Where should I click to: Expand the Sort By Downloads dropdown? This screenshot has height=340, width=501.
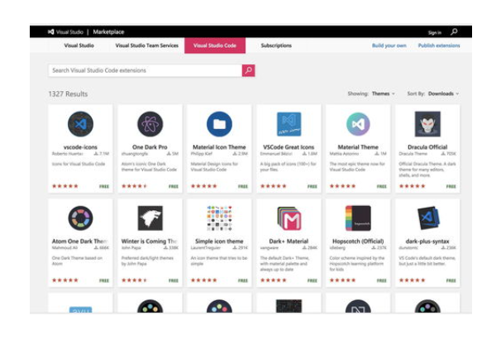pos(443,93)
